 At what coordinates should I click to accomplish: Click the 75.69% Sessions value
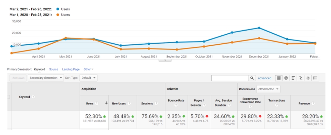150,116
